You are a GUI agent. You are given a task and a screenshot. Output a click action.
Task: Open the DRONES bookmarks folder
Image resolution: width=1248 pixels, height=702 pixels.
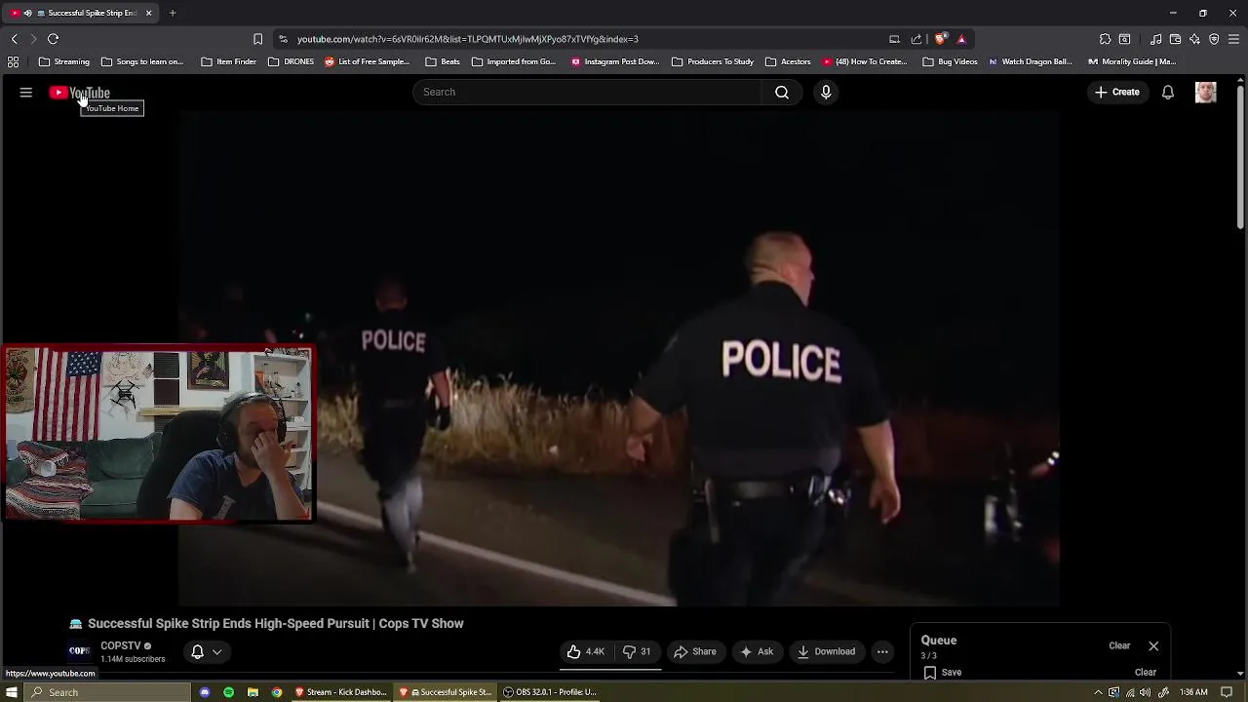pos(291,61)
